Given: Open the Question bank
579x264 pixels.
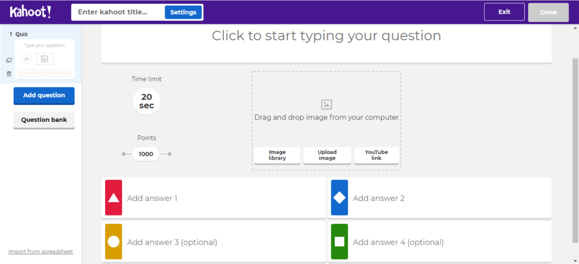Looking at the screenshot, I should tap(44, 120).
